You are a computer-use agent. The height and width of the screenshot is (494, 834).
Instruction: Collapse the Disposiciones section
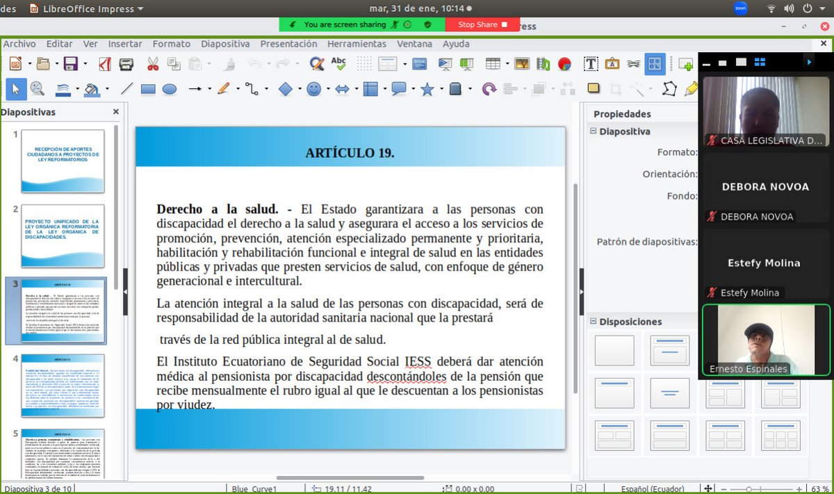tap(594, 322)
